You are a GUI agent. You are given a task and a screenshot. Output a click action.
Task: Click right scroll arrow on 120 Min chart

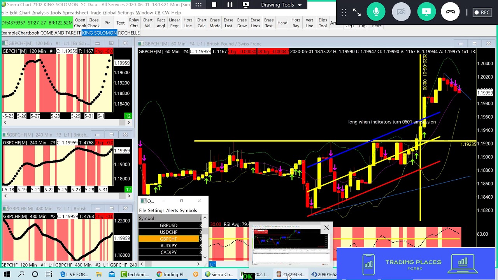click(x=128, y=122)
